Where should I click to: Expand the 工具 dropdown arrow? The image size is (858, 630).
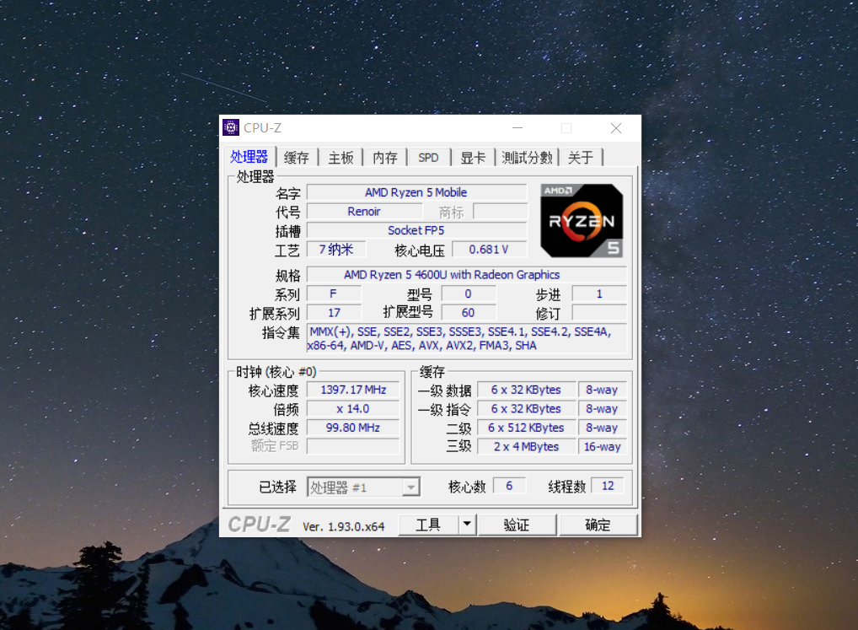(467, 525)
